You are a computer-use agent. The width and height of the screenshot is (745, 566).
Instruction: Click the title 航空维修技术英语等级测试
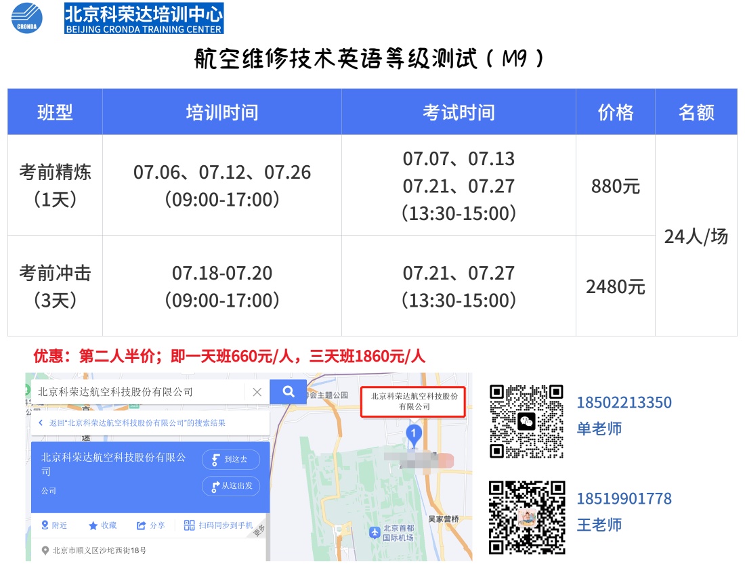pyautogui.click(x=368, y=59)
